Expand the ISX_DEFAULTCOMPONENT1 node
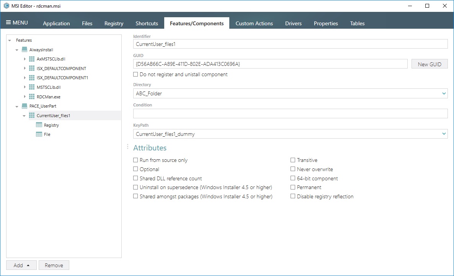The image size is (454, 276). click(x=24, y=78)
